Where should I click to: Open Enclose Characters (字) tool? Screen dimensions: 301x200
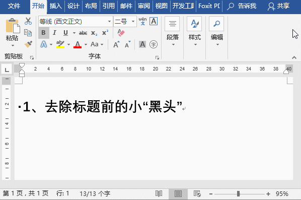[x=154, y=44]
